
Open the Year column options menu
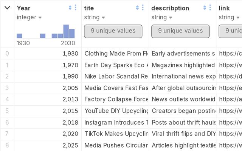click(x=75, y=8)
